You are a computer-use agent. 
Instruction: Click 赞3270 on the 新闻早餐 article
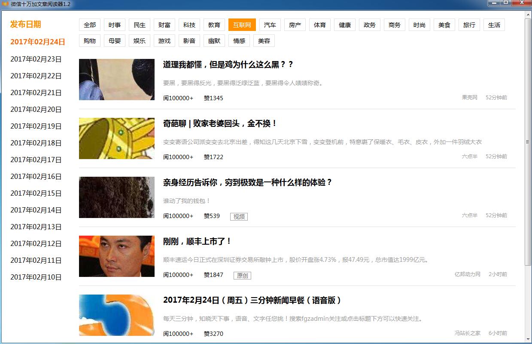213,334
